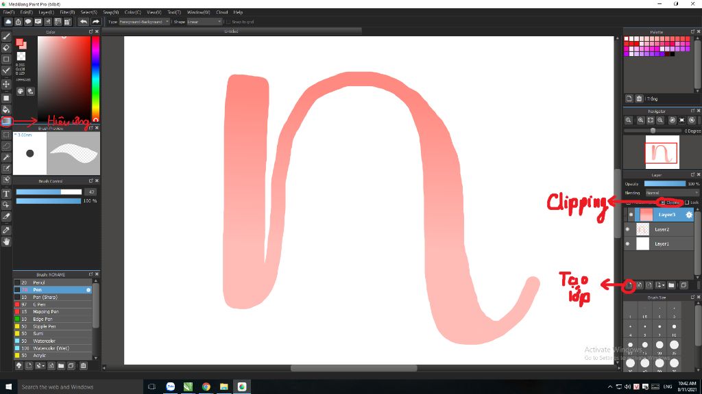Select the Bucket fill tool
The height and width of the screenshot is (394, 702).
pyautogui.click(x=6, y=109)
